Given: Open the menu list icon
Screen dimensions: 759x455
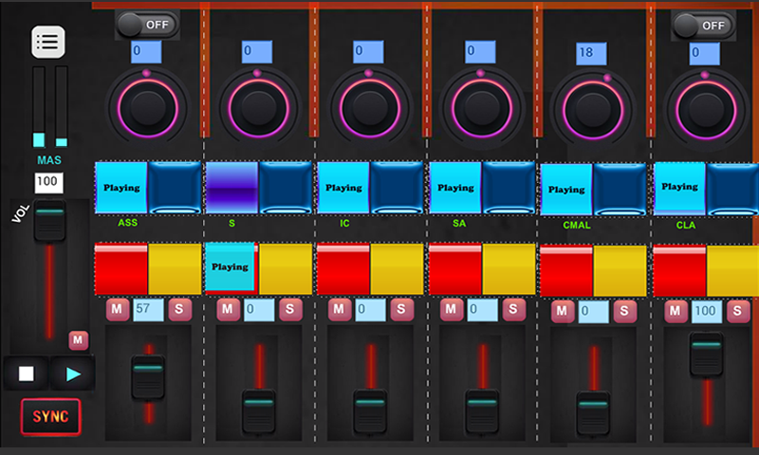Looking at the screenshot, I should click(48, 42).
